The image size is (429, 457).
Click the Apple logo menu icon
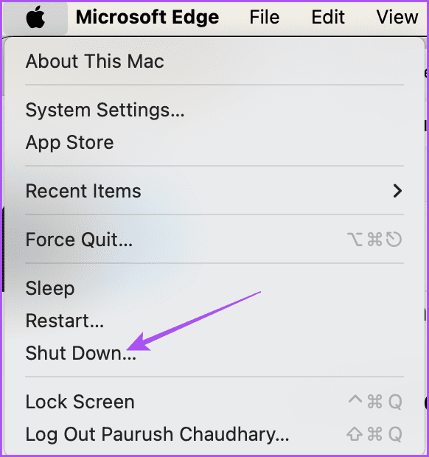tap(35, 18)
